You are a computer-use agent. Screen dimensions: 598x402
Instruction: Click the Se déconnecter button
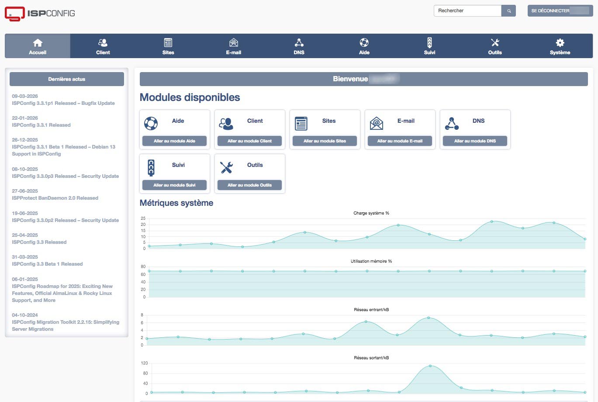tap(560, 11)
